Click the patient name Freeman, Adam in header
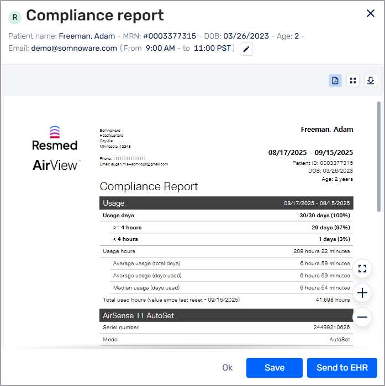Image resolution: width=385 pixels, height=386 pixels. [x=87, y=36]
